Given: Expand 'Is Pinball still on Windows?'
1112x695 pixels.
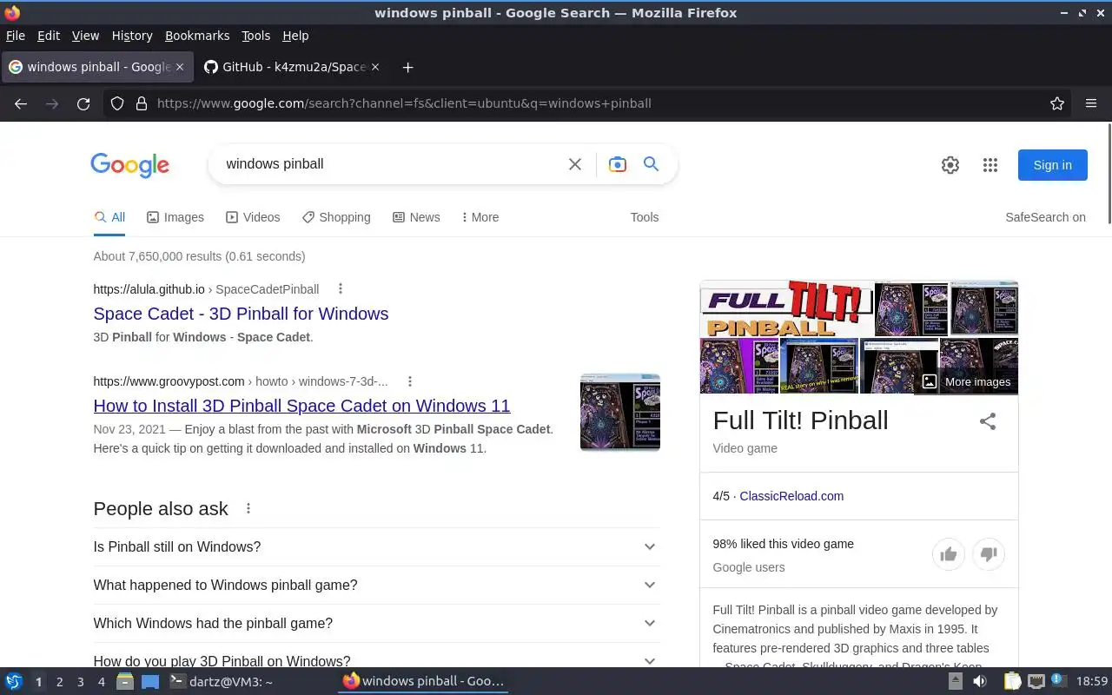Looking at the screenshot, I should tap(376, 546).
